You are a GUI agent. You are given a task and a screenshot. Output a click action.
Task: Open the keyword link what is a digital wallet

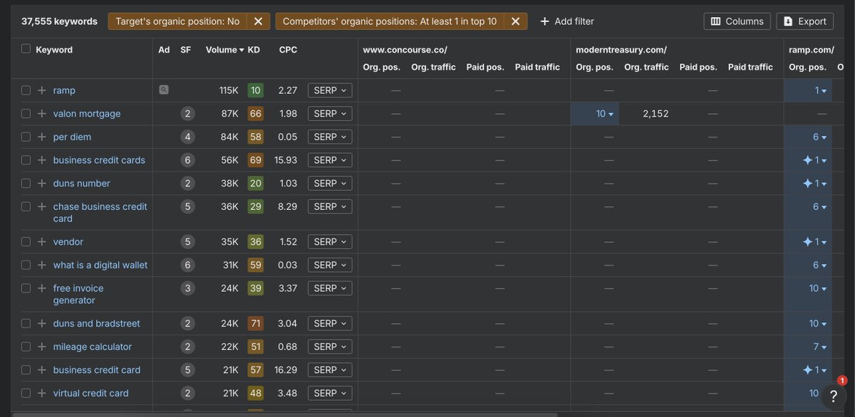click(x=100, y=265)
